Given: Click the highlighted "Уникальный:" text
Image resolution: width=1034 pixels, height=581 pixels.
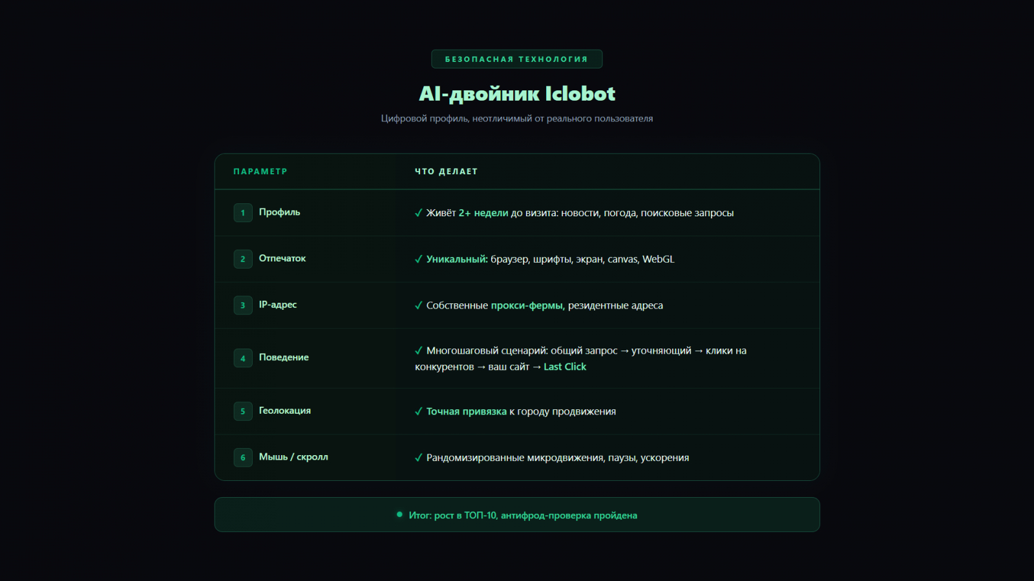Looking at the screenshot, I should click(457, 260).
